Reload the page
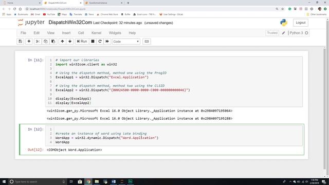This screenshot has width=329, height=185. 15,9
